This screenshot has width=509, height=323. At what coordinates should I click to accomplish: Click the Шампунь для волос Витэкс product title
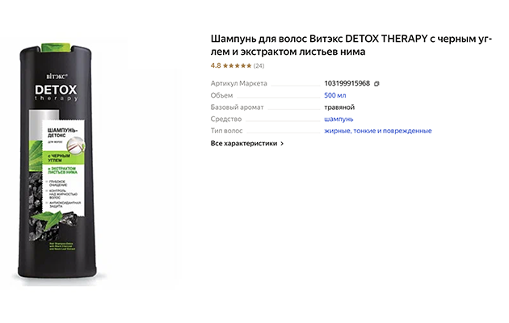point(351,45)
